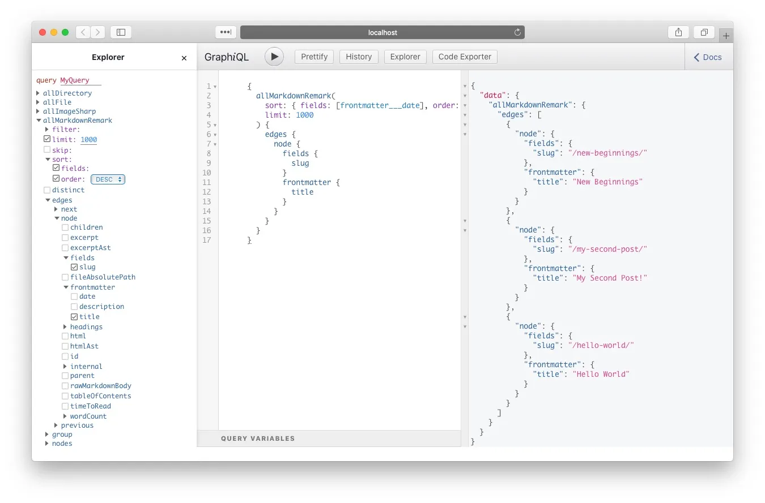The width and height of the screenshot is (765, 503).
Task: Expand the allDirectory tree node
Action: (38, 93)
